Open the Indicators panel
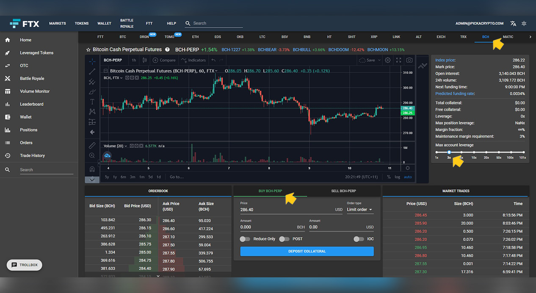The width and height of the screenshot is (536, 293). tap(193, 60)
